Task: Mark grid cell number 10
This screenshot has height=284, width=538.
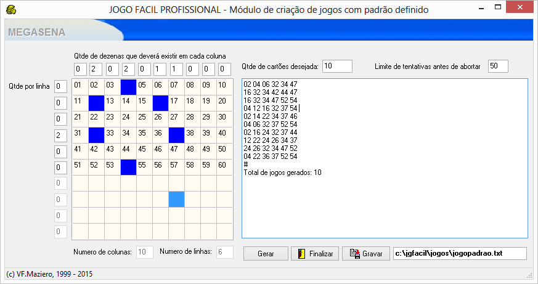Action: pyautogui.click(x=225, y=87)
